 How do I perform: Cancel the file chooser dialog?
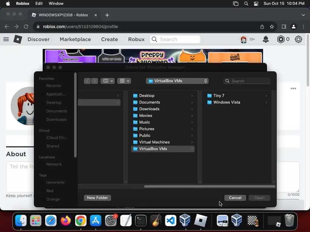pyautogui.click(x=235, y=198)
